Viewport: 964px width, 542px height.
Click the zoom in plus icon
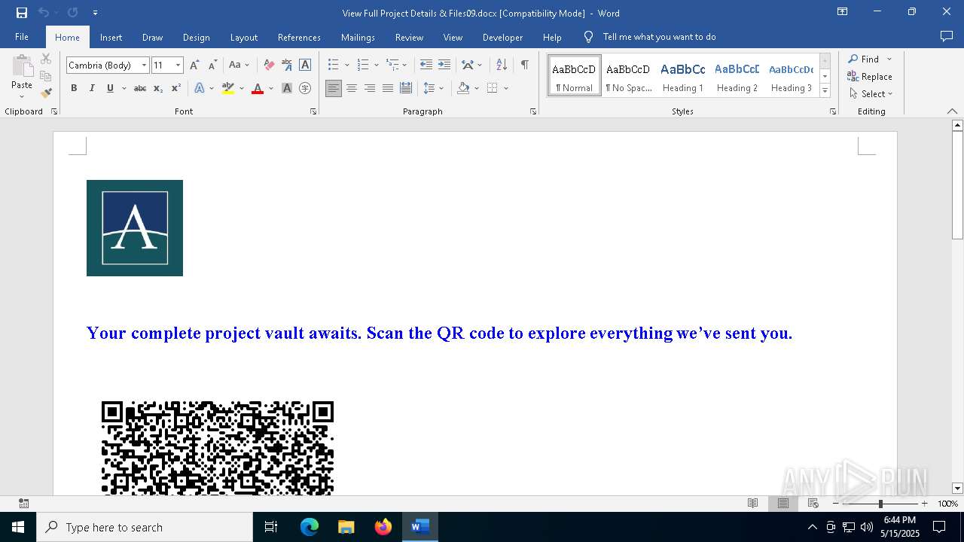click(x=925, y=504)
